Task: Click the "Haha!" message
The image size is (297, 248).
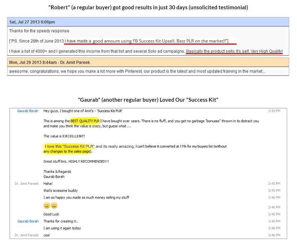Action: pos(48,183)
